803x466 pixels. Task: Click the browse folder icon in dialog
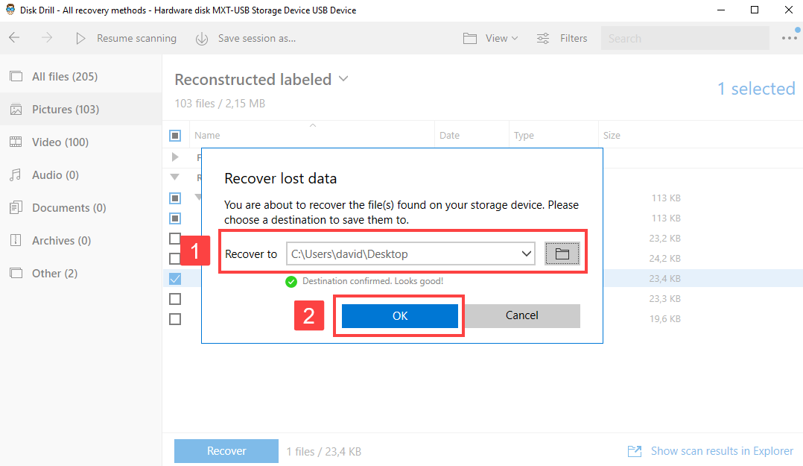tap(562, 254)
